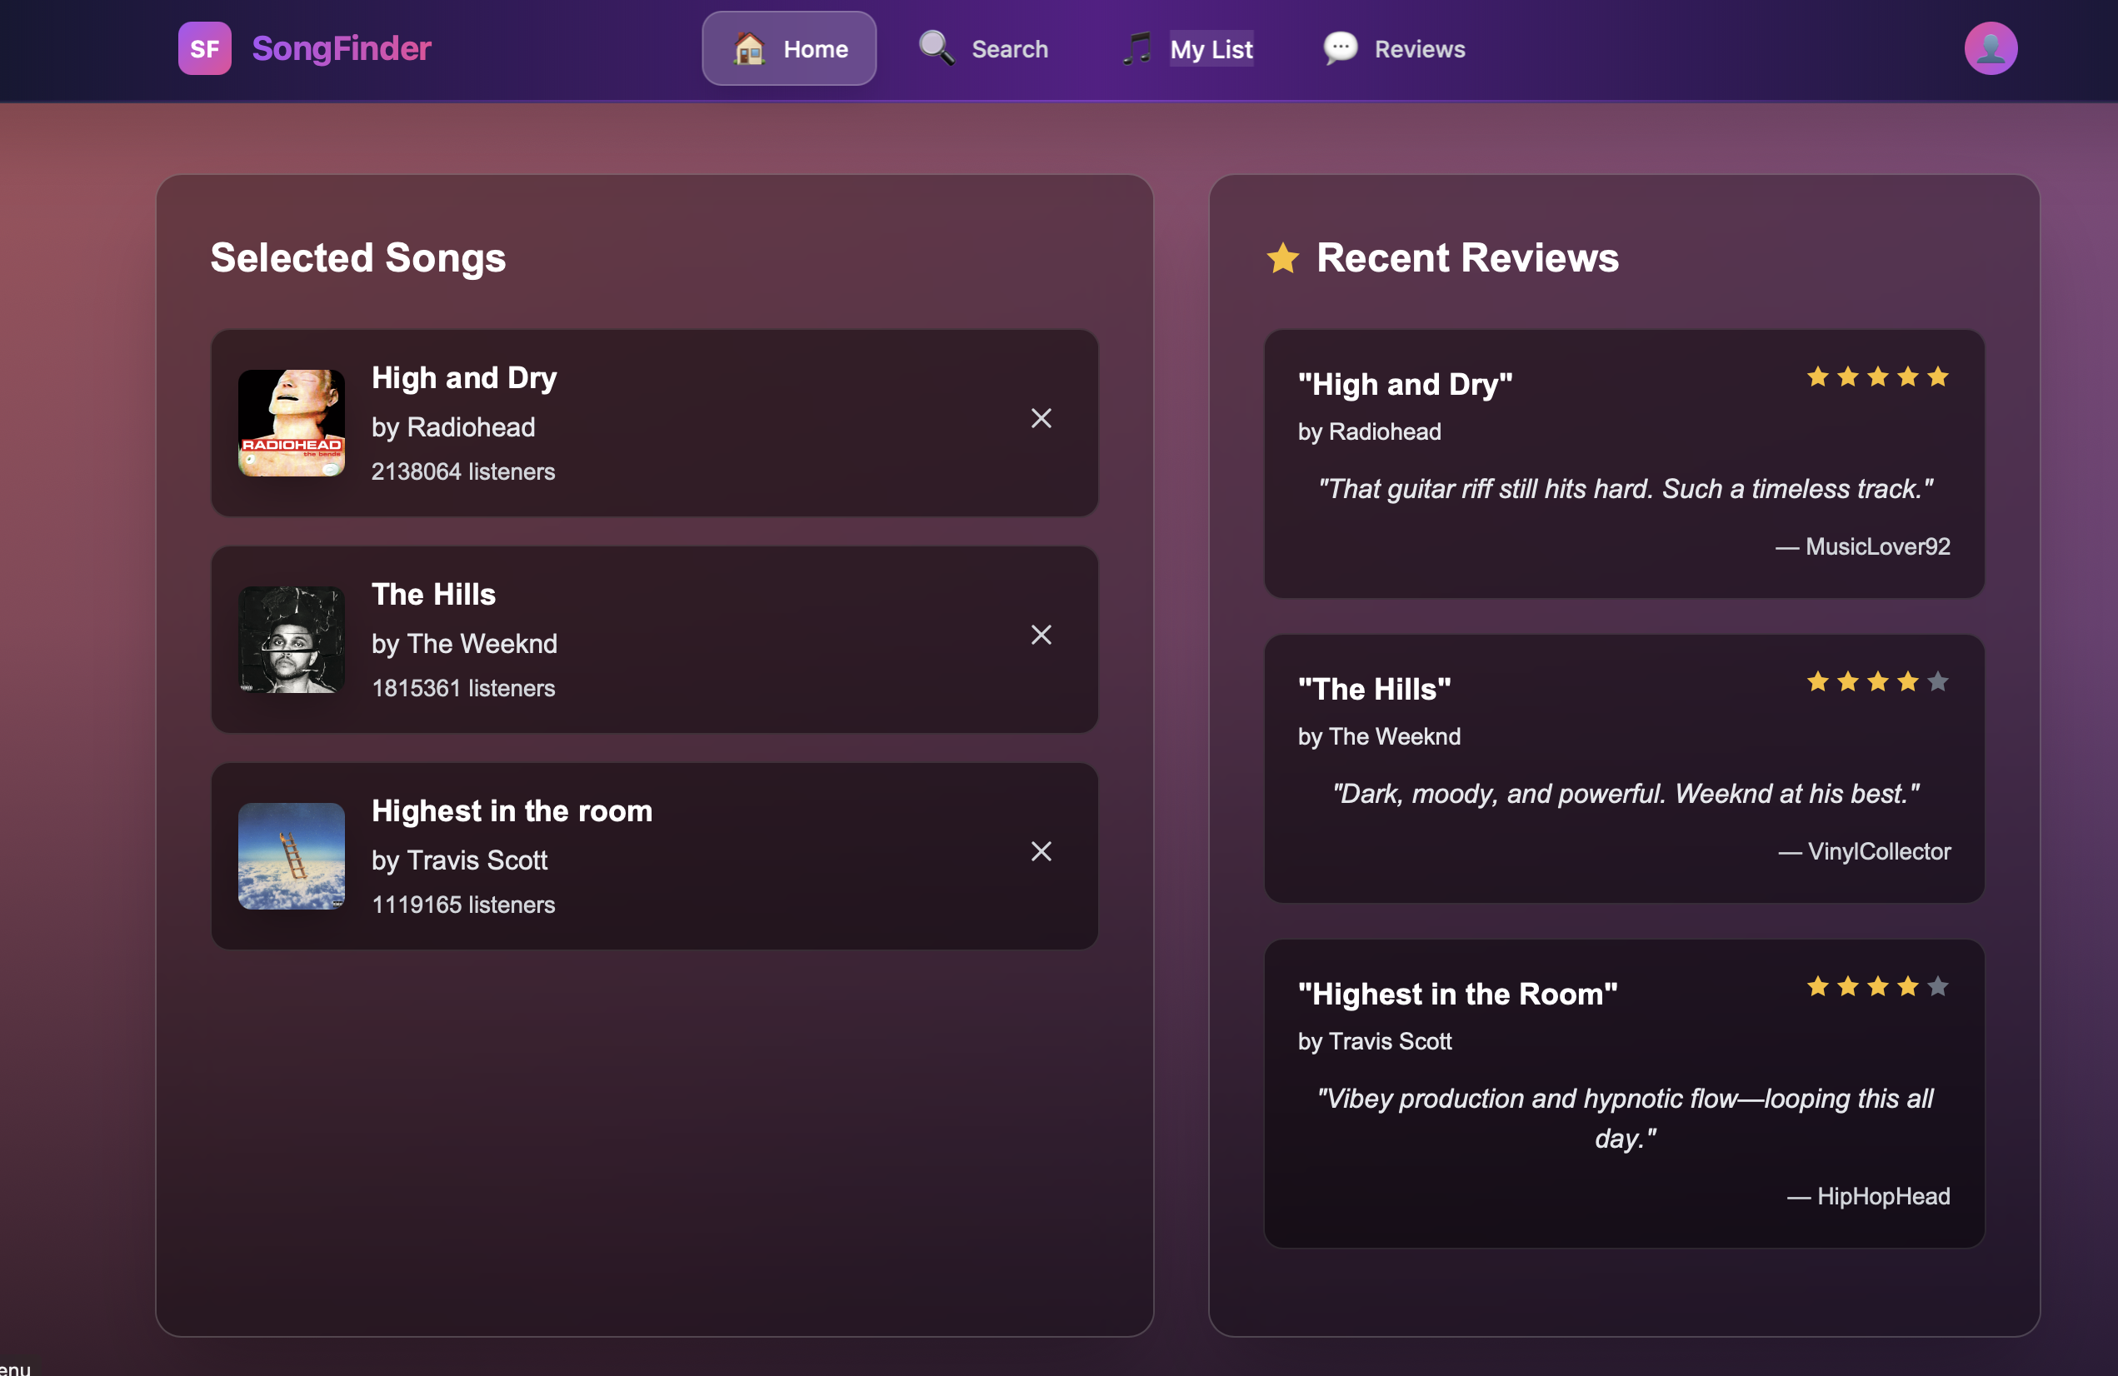Open "The Hills" review title

click(1374, 690)
